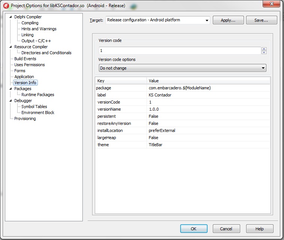The height and width of the screenshot is (240, 284).
Task: Select Provisioning in the options tree
Action: click(x=25, y=119)
